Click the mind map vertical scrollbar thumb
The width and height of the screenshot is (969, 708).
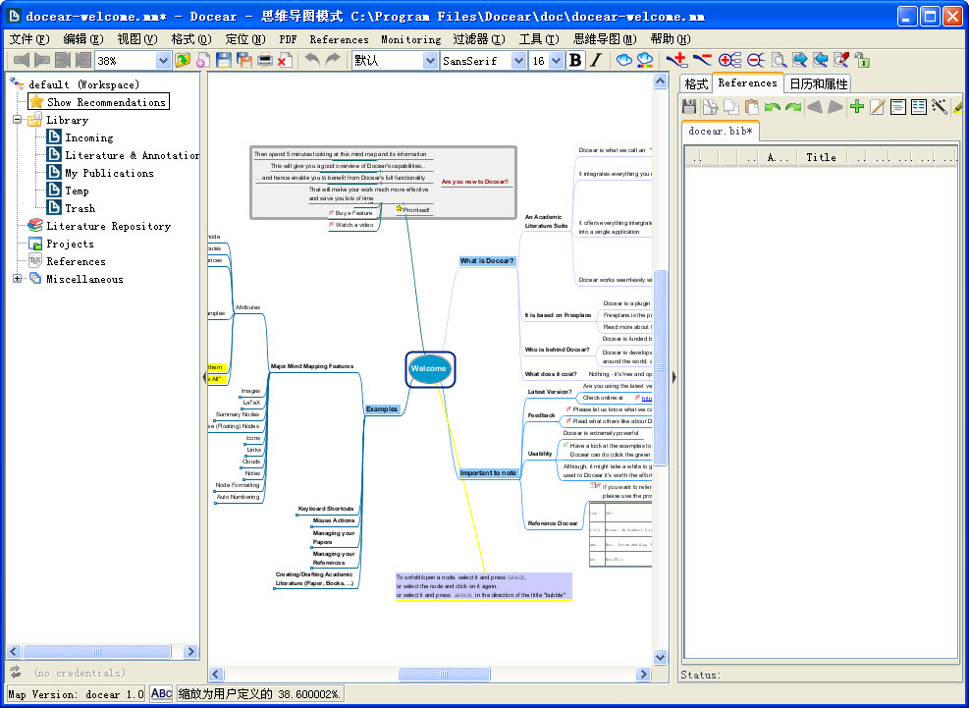[660, 367]
